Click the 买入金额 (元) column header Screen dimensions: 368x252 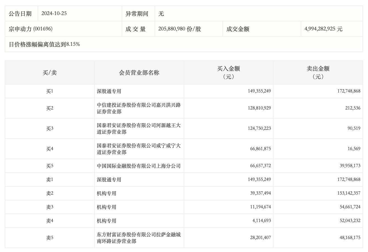tap(228, 73)
